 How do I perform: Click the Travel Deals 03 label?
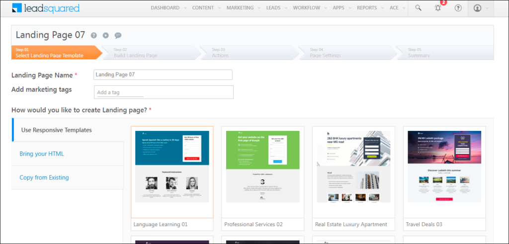424,224
